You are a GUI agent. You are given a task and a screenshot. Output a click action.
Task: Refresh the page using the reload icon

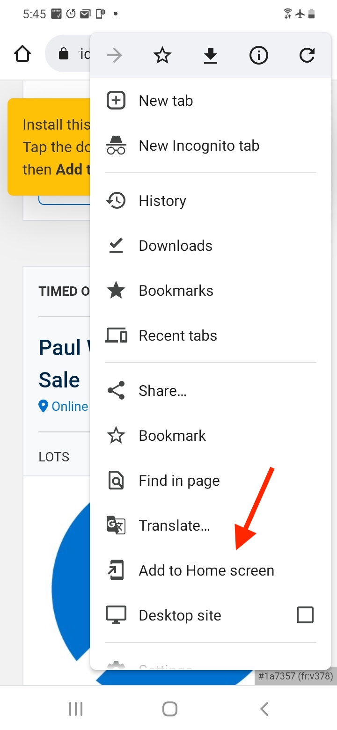(307, 55)
